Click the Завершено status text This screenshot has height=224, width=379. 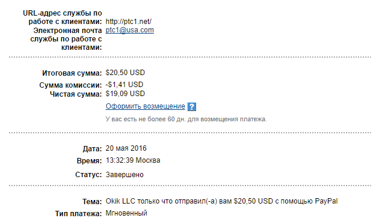pyautogui.click(x=125, y=175)
